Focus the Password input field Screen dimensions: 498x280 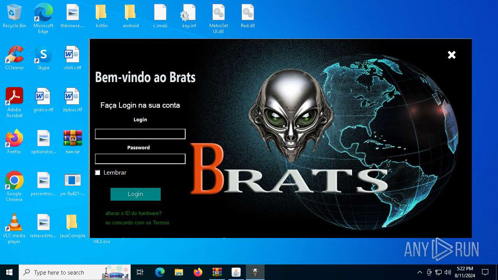coord(140,159)
